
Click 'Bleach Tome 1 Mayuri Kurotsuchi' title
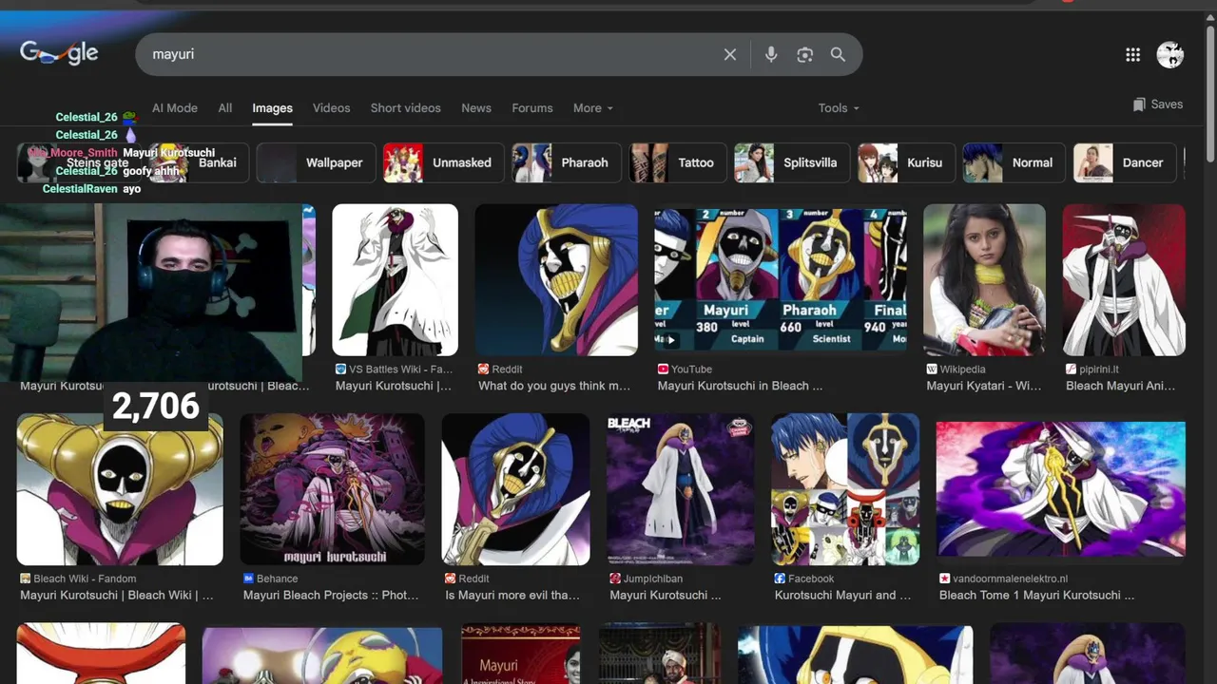1036,596
